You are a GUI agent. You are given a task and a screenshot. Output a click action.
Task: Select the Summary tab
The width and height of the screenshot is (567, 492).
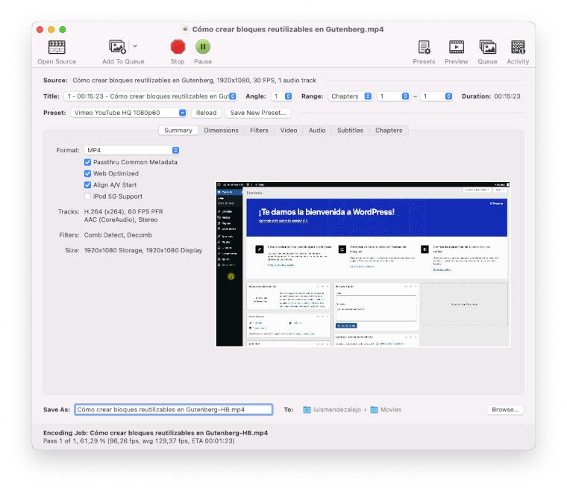point(178,130)
